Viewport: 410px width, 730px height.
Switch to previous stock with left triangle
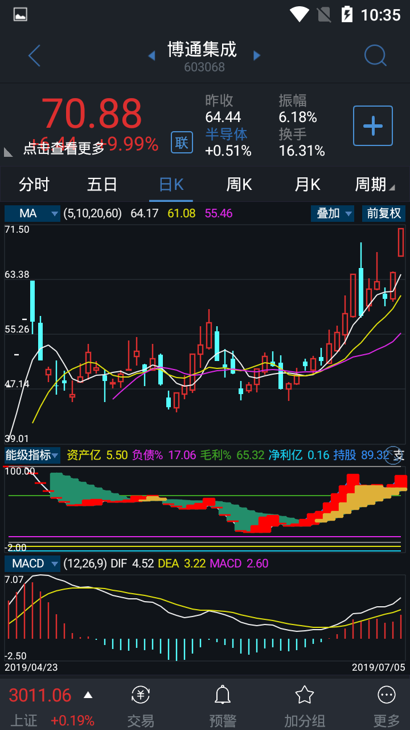click(x=151, y=55)
